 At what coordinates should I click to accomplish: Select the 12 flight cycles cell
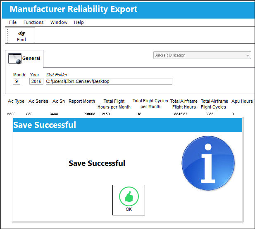[139, 114]
